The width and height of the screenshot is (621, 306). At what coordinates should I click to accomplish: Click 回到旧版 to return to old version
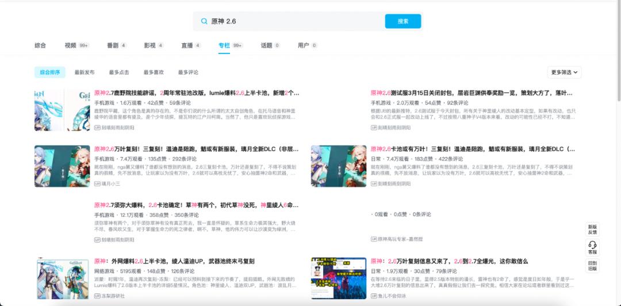(x=592, y=265)
